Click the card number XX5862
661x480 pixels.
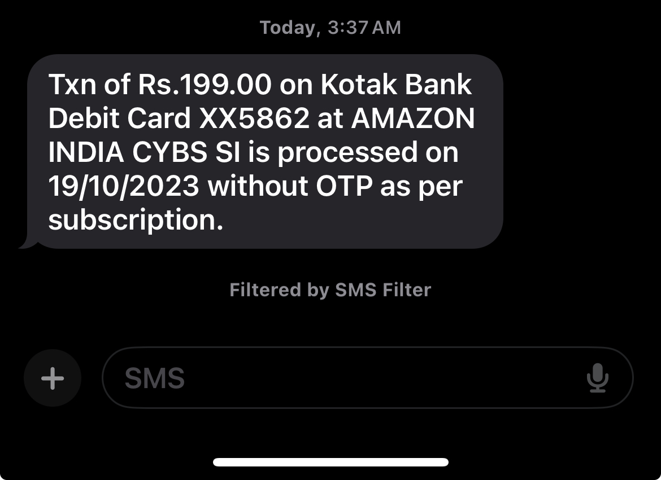coord(254,119)
